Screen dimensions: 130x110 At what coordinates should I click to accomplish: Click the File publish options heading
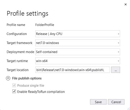(x=27, y=78)
